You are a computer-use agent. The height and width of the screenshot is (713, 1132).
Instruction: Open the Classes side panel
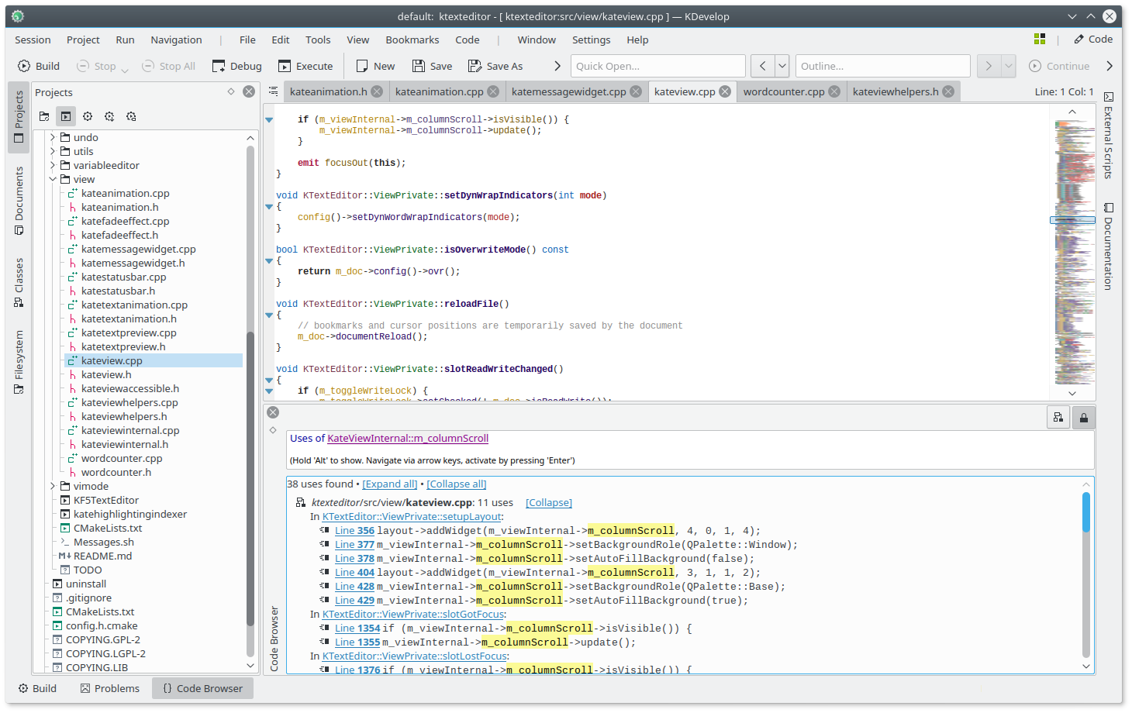(19, 282)
